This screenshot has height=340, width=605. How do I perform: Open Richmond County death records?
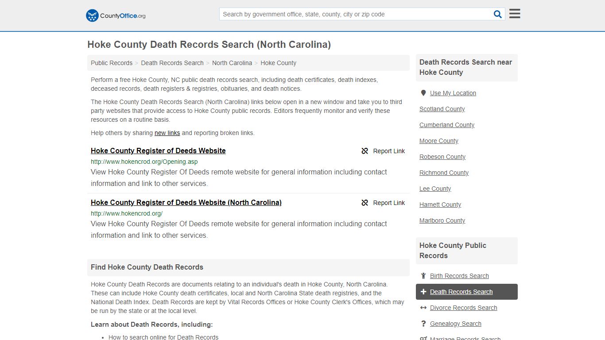[x=444, y=173]
